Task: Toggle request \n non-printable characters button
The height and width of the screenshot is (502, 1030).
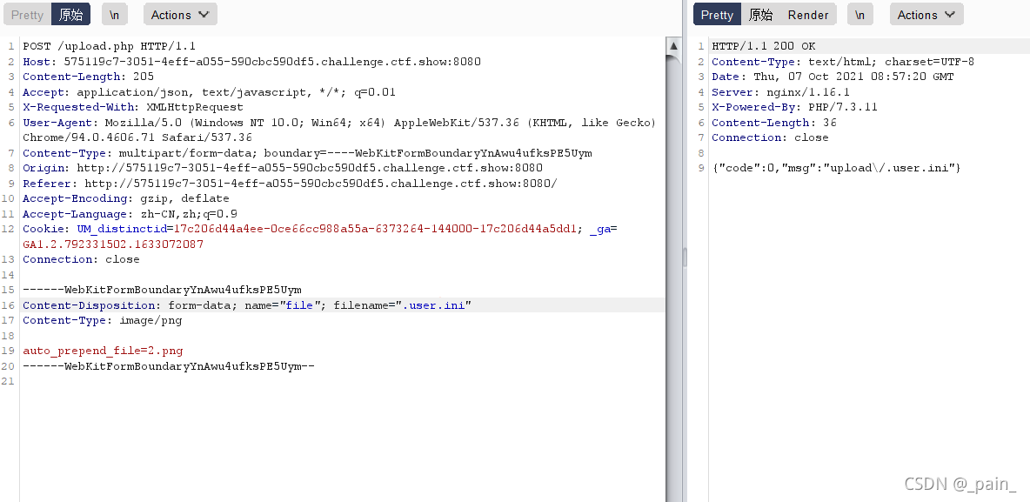Action: pos(114,15)
